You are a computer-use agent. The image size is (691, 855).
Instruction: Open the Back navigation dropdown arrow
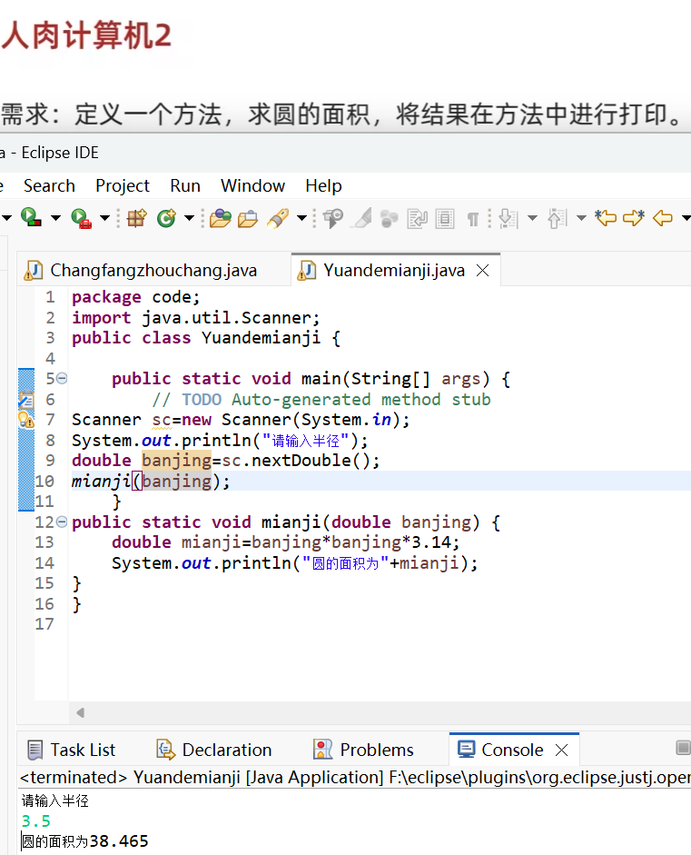click(x=686, y=218)
